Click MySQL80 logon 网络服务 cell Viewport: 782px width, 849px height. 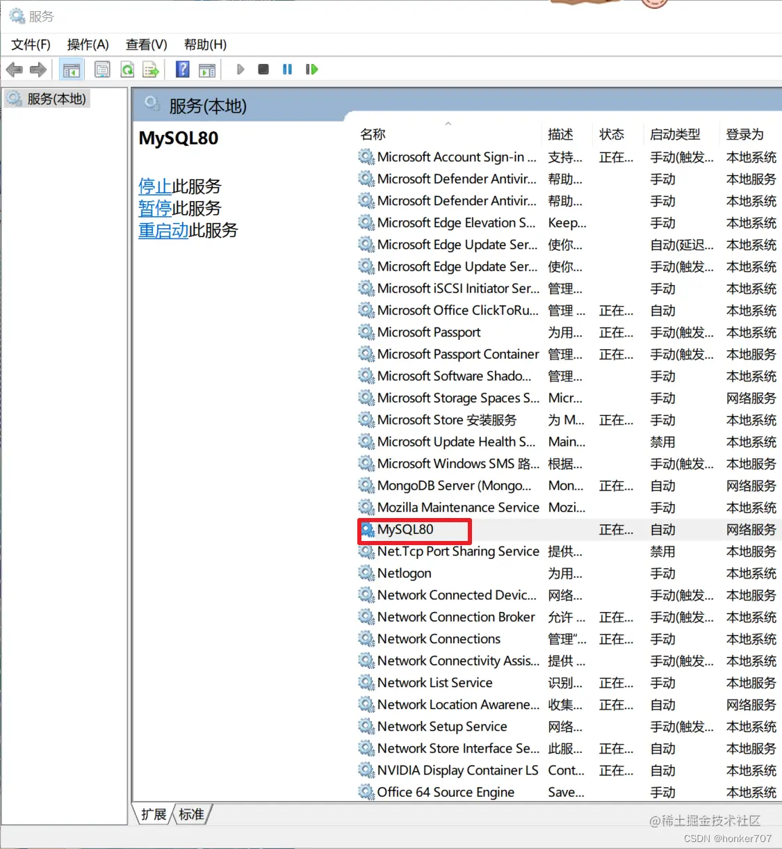point(751,530)
